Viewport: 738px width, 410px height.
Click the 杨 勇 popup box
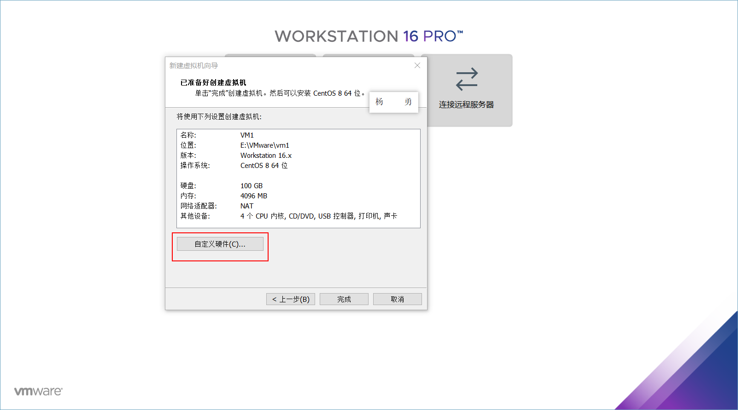tap(394, 102)
